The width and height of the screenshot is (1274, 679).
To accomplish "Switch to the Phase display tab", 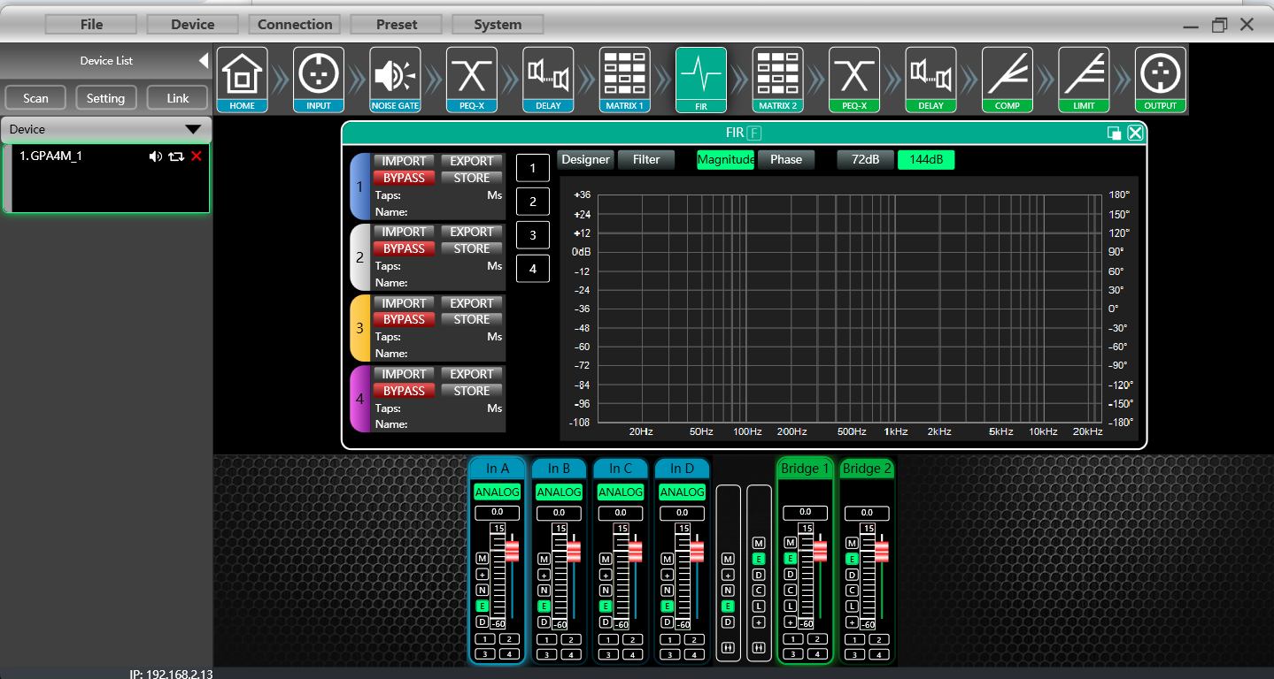I will 785,160.
